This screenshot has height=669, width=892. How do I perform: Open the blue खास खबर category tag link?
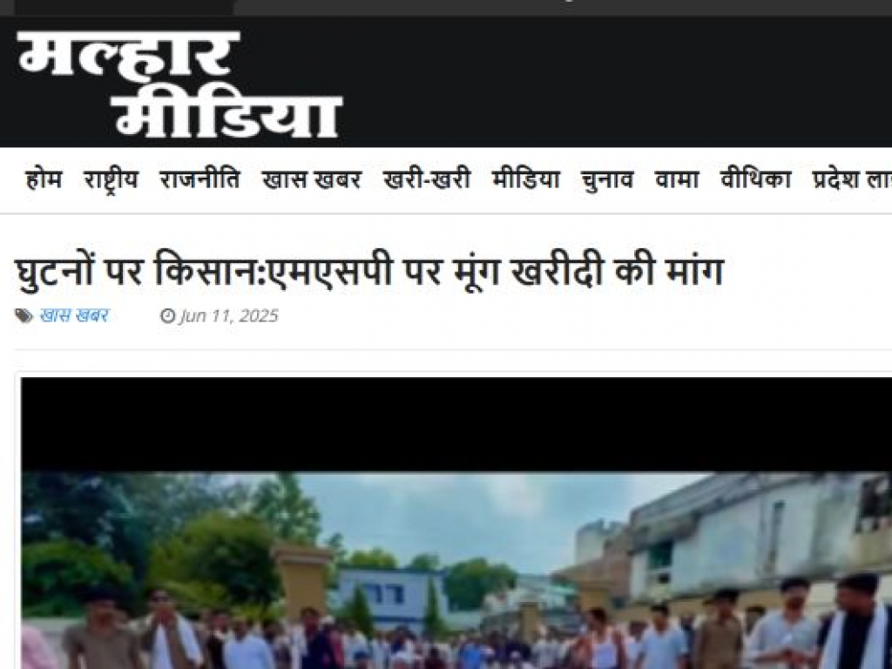click(74, 315)
